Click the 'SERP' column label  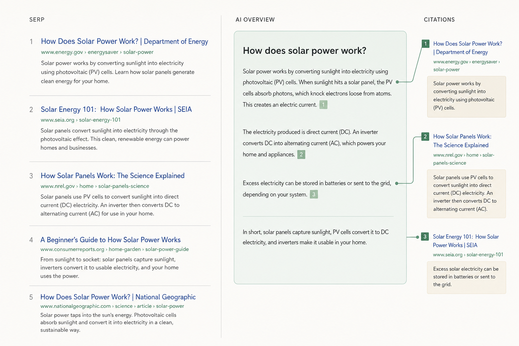(x=37, y=20)
